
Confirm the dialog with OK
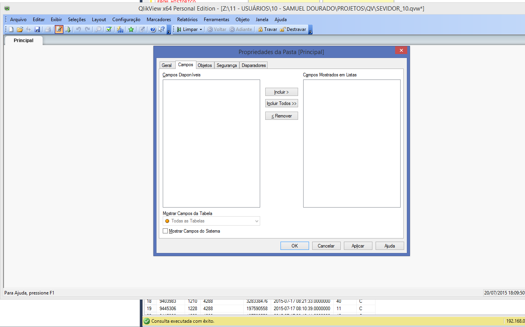pos(295,246)
